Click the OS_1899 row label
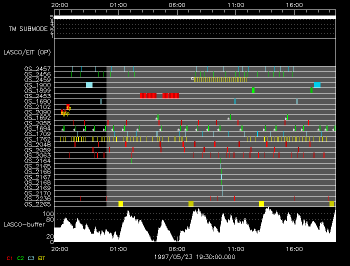 tap(37, 90)
